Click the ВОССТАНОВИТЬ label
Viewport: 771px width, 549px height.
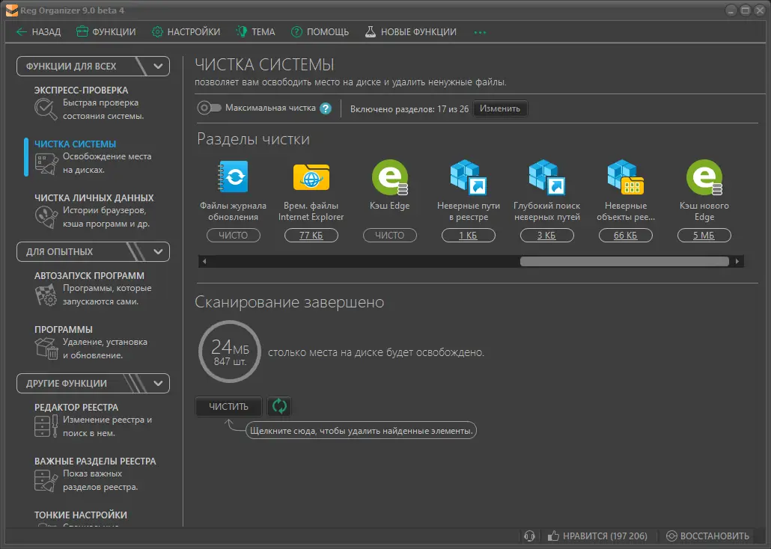714,536
